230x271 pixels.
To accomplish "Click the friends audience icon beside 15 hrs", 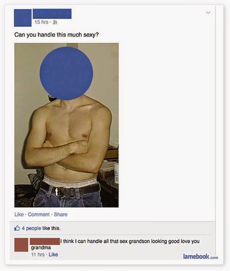I will click(x=55, y=22).
